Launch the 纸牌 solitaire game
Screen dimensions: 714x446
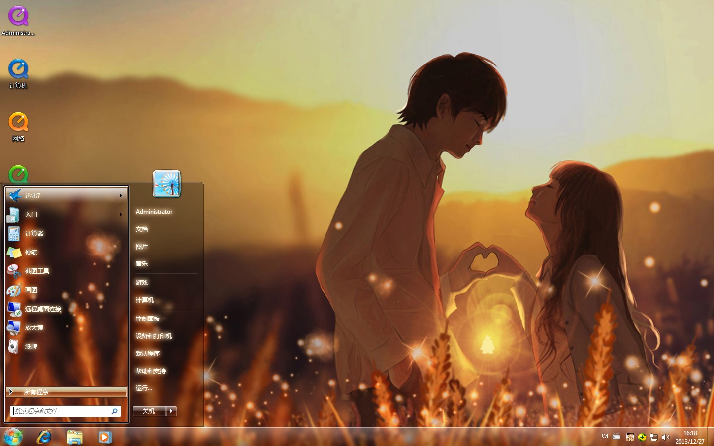66,346
